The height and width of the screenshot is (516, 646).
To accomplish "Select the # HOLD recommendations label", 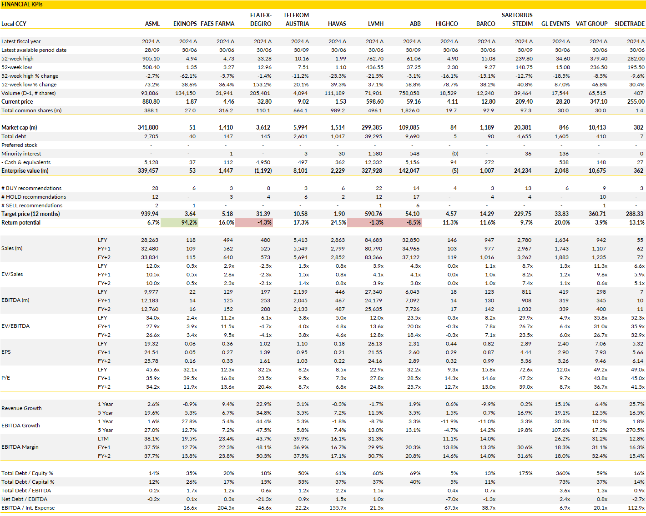I will [34, 197].
